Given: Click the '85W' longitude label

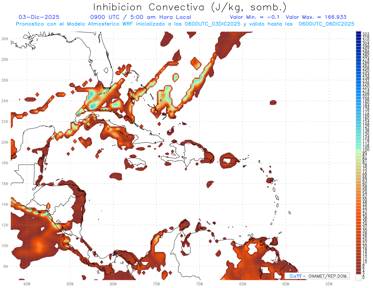Looking at the screenshot, I should [70, 284].
